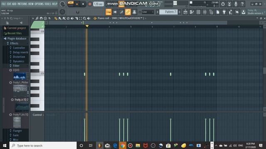Screen dimensions: 266x149
Task: Toggle multilink to controllers icon
Action: tap(134, 12)
